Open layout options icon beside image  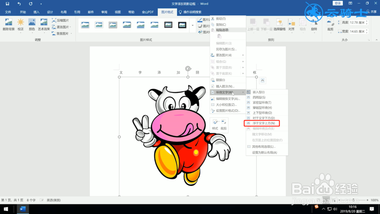point(263,81)
